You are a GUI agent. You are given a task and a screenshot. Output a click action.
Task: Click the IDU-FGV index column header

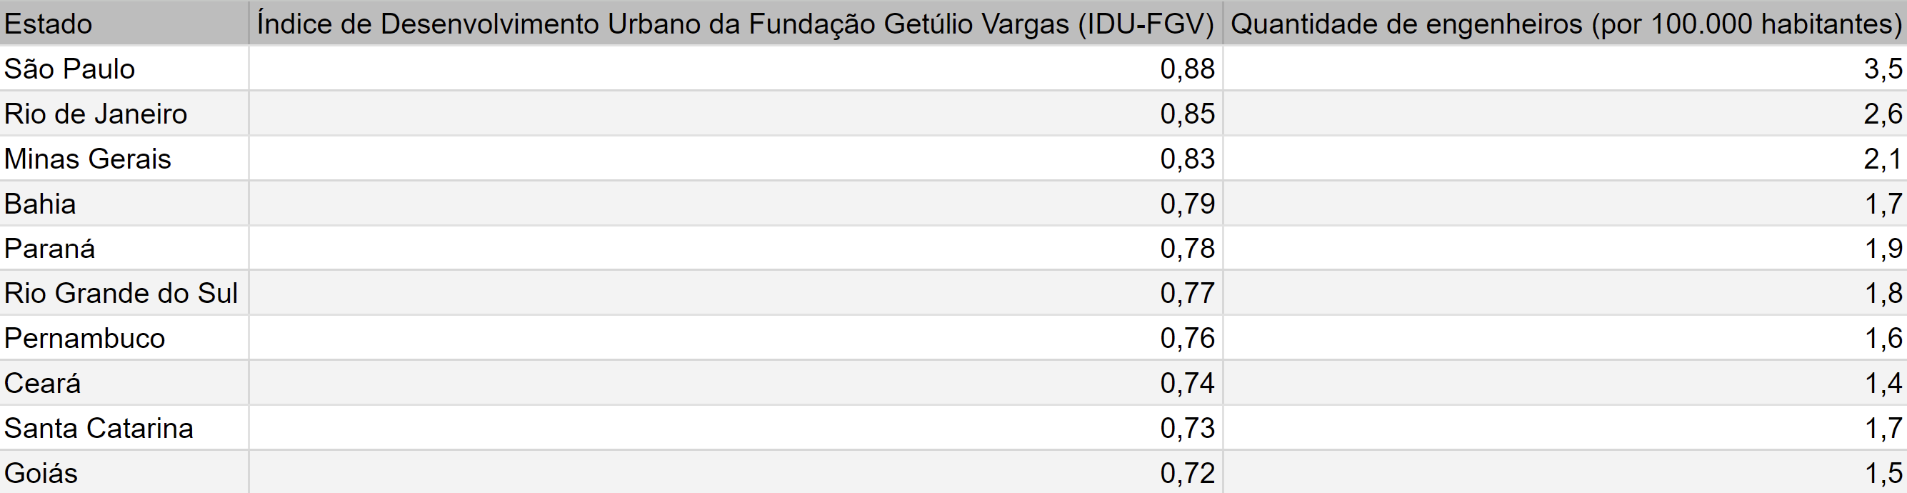pos(736,23)
